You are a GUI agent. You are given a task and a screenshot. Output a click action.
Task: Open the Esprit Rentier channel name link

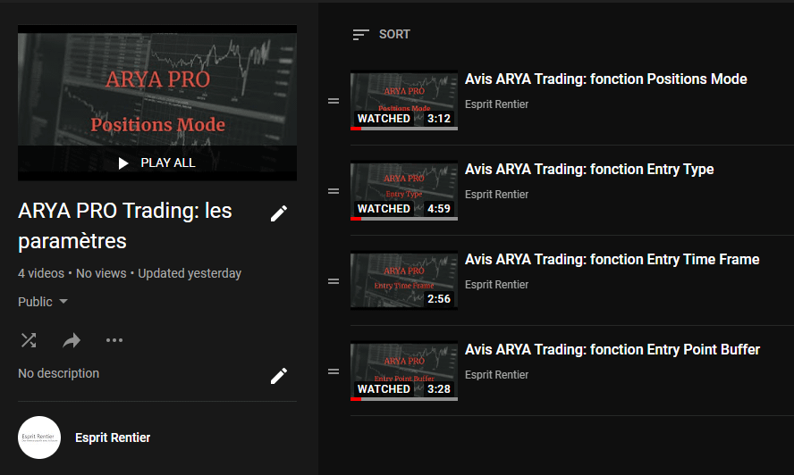click(x=113, y=437)
